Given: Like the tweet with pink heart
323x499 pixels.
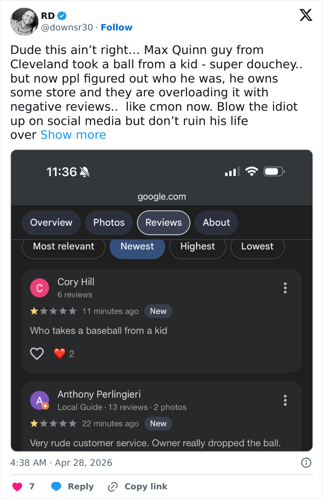Looking at the screenshot, I should point(17,487).
